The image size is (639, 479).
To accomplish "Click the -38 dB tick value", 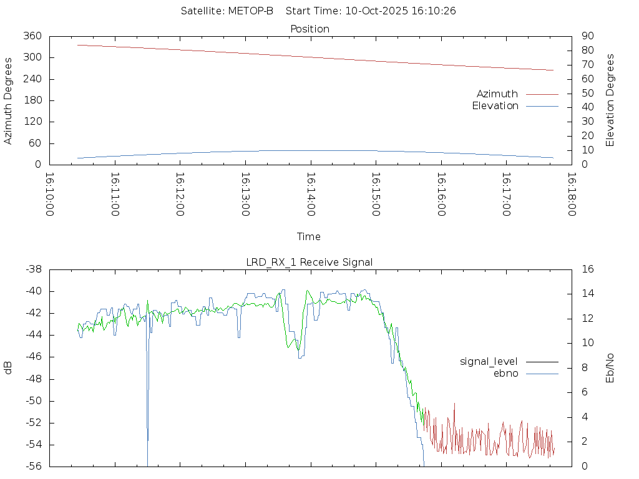I will tap(33, 269).
